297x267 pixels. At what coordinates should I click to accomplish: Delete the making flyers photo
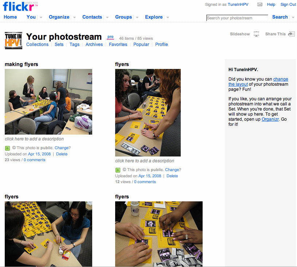pyautogui.click(x=62, y=154)
